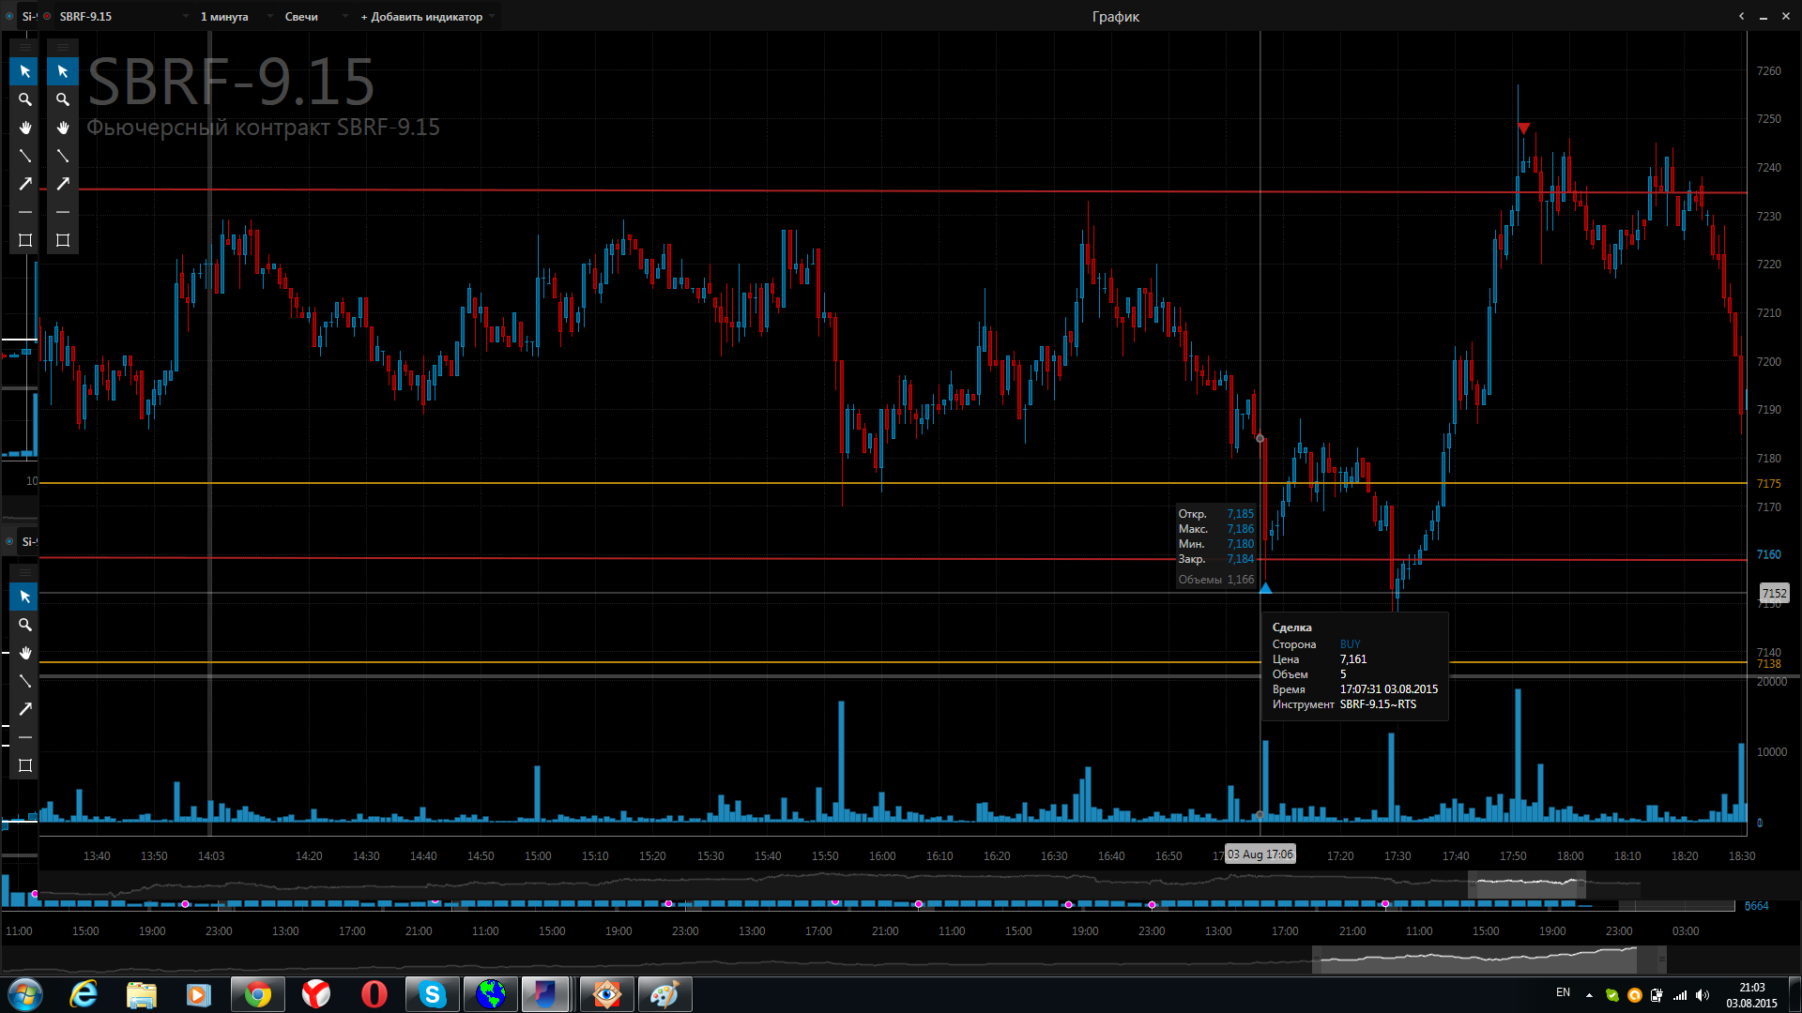
Task: Open Windows Explorer from the taskbar
Action: click(141, 994)
